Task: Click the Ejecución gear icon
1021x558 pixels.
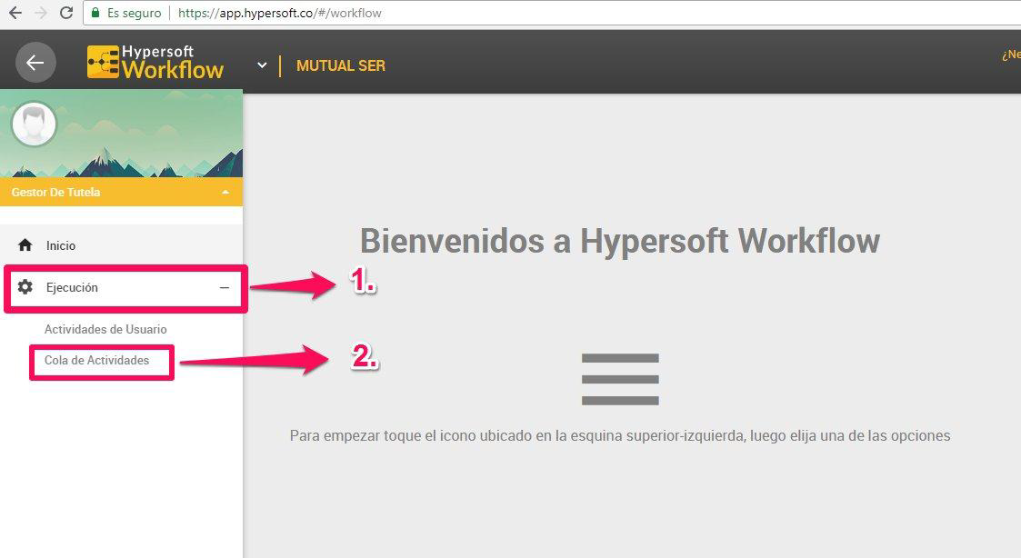Action: (x=25, y=287)
